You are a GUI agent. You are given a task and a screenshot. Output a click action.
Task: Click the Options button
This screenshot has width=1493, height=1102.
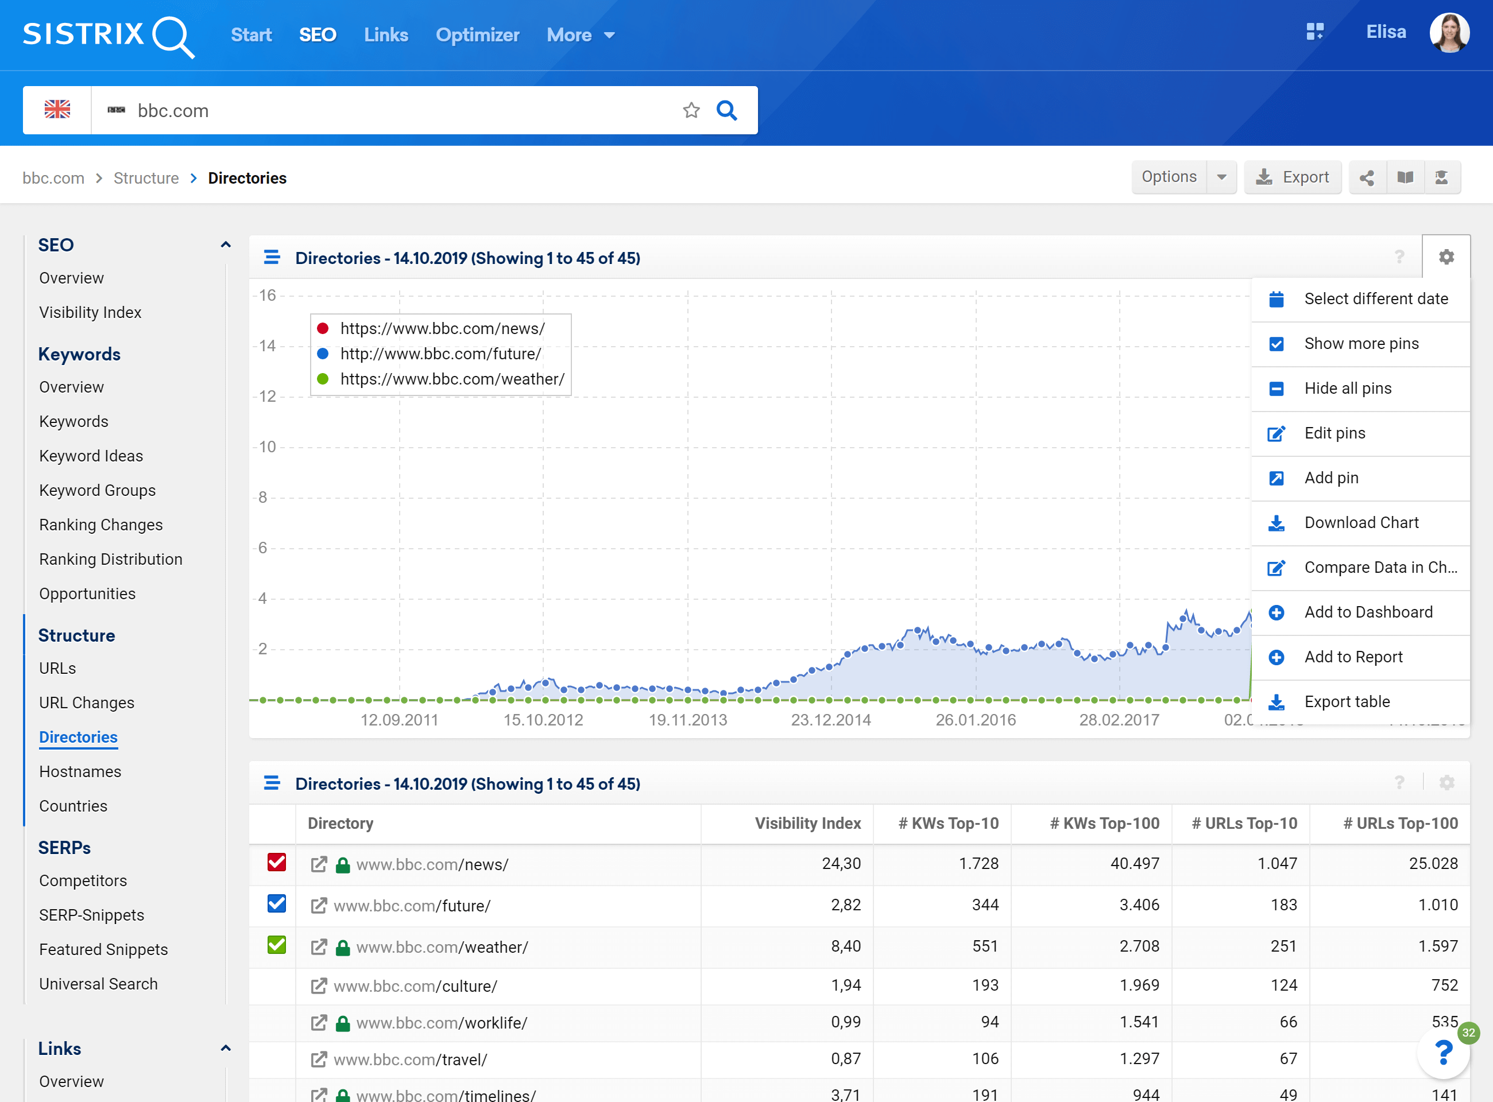tap(1169, 177)
